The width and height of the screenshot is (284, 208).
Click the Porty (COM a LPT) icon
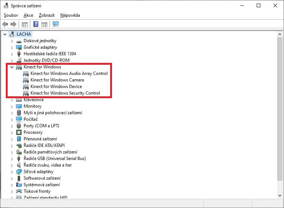coord(19,126)
